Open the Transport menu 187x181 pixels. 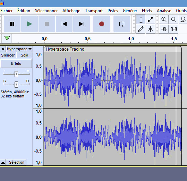point(94,11)
